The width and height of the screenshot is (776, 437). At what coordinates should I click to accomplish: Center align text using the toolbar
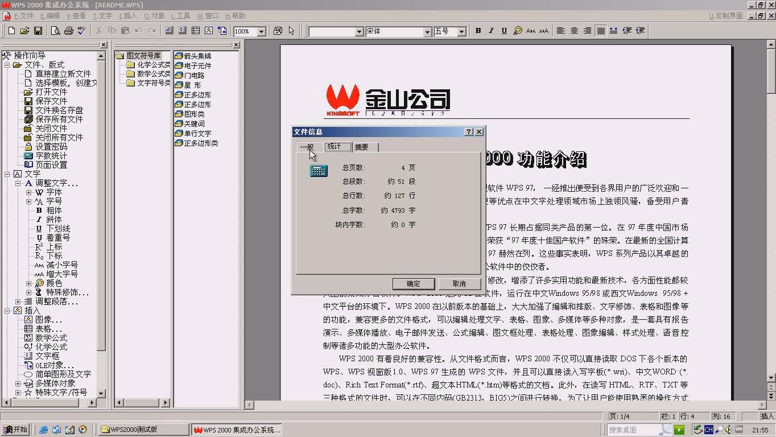click(x=574, y=31)
